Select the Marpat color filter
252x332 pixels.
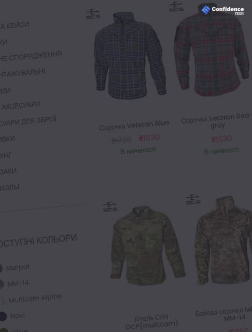coord(15,268)
